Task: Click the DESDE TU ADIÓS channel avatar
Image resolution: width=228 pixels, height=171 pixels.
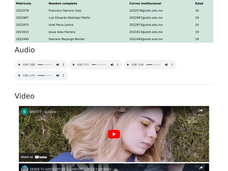Action: coord(24,168)
